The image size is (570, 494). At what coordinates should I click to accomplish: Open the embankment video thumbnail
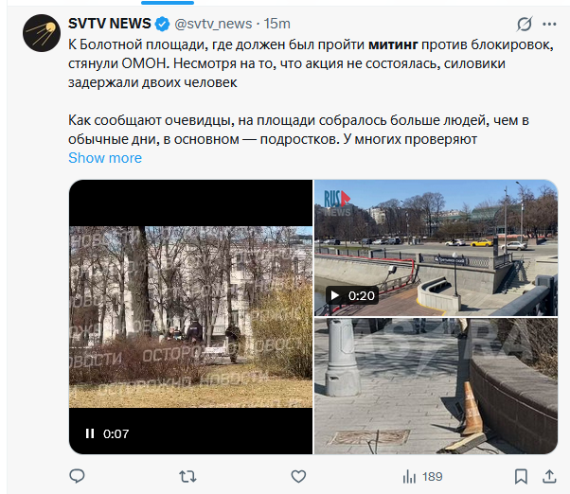point(436,248)
